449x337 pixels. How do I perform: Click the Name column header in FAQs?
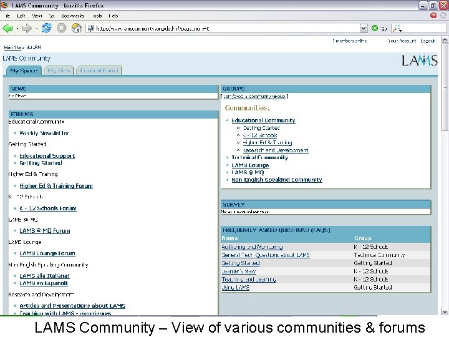[229, 238]
